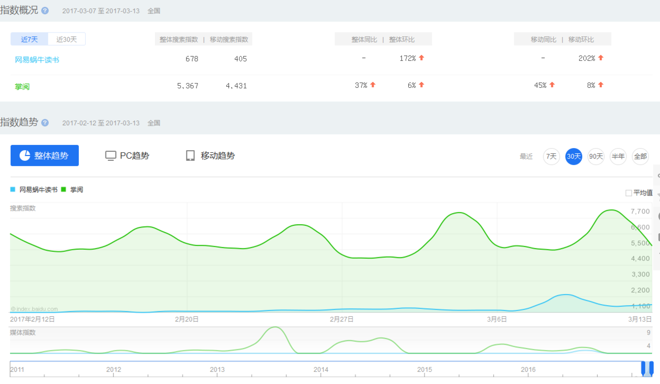This screenshot has width=660, height=384.
Task: Click the 3月6日 axis date label
Action: coord(497,320)
